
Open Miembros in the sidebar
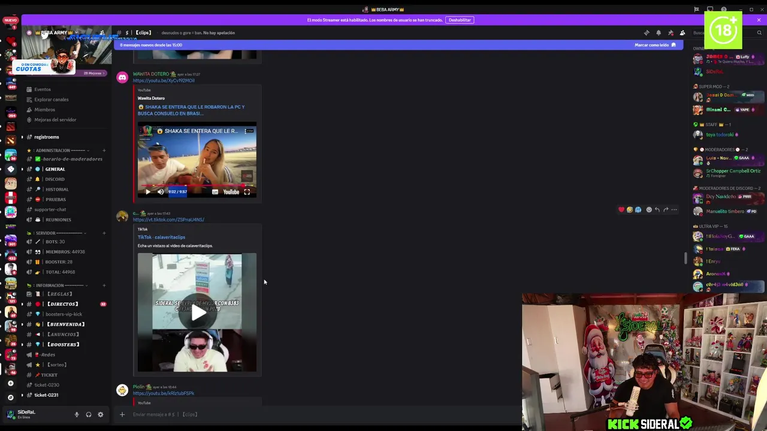45,110
